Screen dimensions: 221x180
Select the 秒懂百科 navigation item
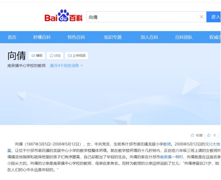point(42,37)
